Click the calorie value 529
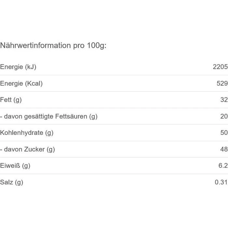Screen dimensions: 228x228 222,84
